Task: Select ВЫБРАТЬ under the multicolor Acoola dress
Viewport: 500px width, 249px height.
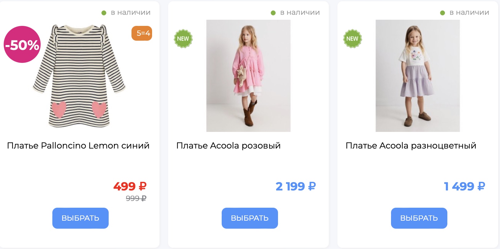Action: pyautogui.click(x=419, y=218)
